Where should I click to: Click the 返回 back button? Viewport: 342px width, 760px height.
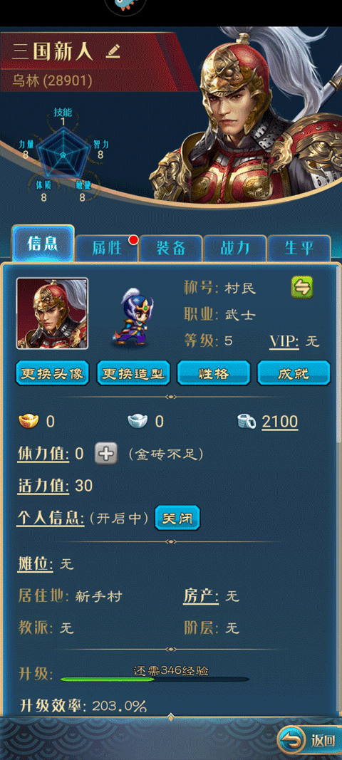point(309,740)
